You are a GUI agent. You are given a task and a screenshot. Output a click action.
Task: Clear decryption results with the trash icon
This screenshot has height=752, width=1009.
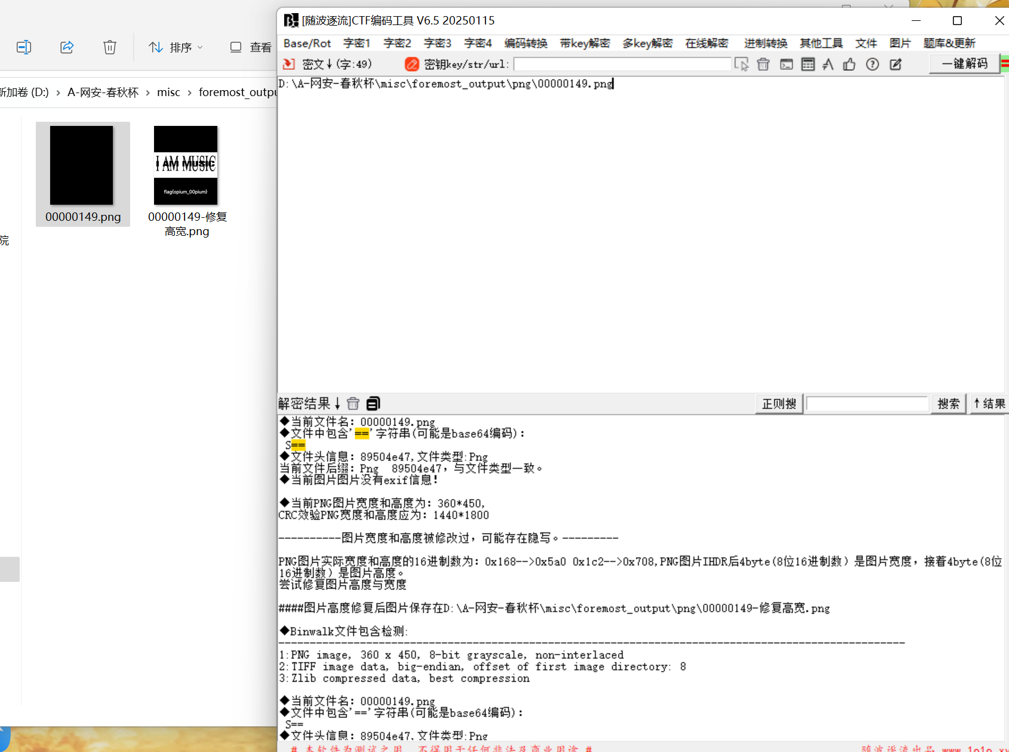click(x=353, y=403)
